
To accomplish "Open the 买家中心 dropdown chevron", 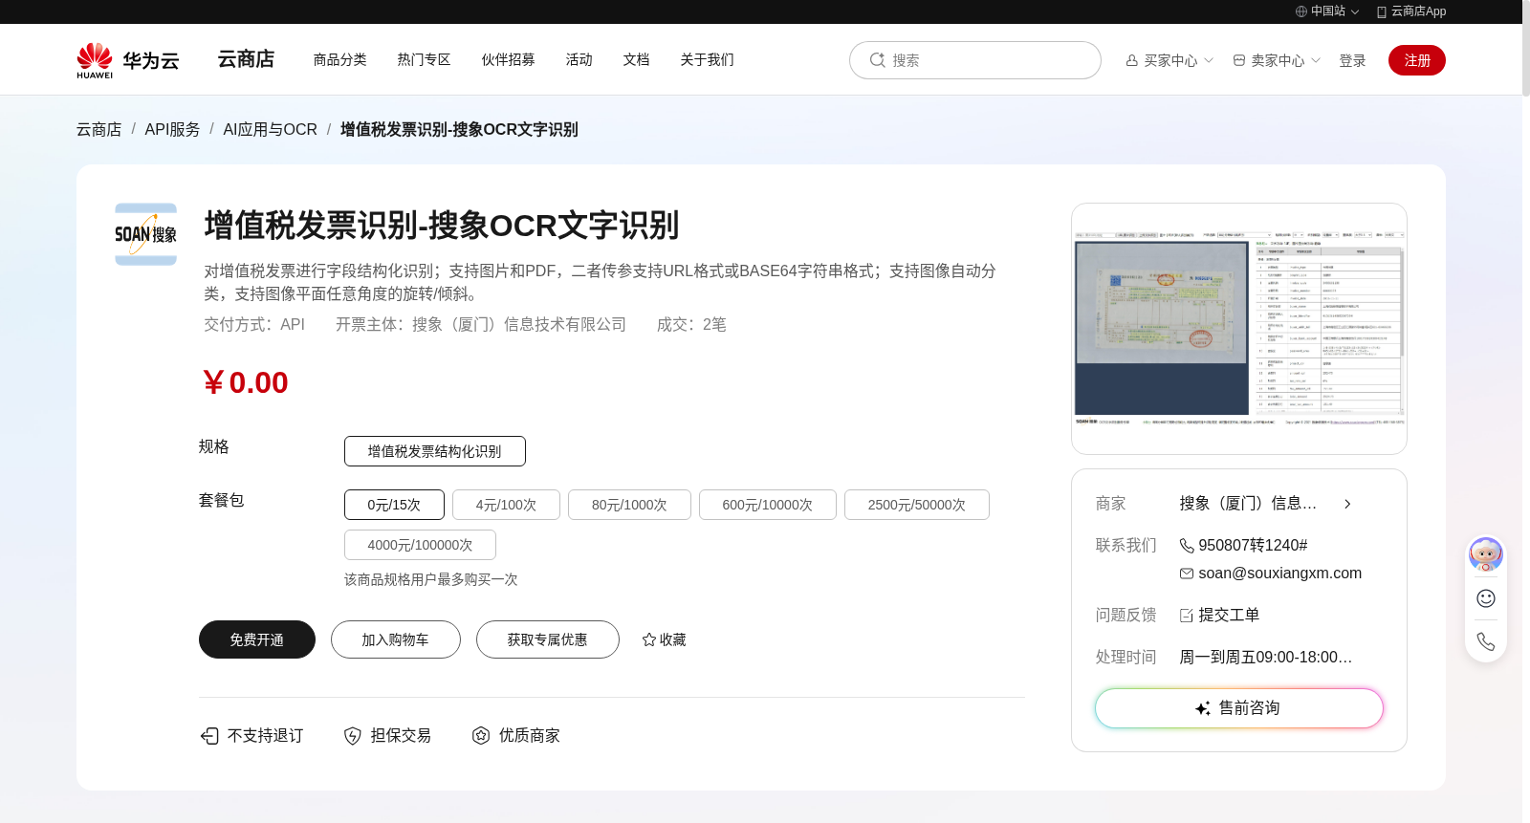I will tap(1209, 60).
